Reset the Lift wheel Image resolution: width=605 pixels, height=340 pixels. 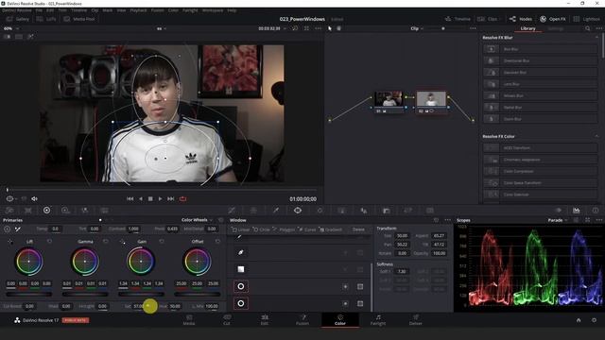(x=49, y=242)
